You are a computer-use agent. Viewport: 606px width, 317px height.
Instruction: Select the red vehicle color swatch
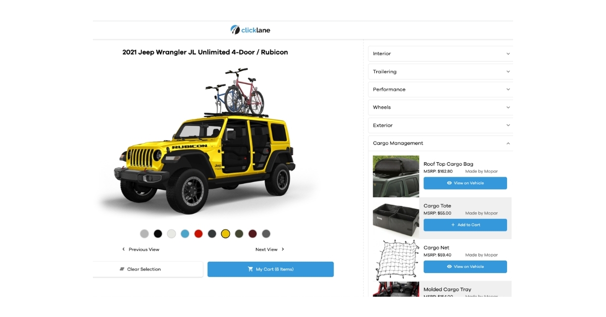(x=198, y=234)
